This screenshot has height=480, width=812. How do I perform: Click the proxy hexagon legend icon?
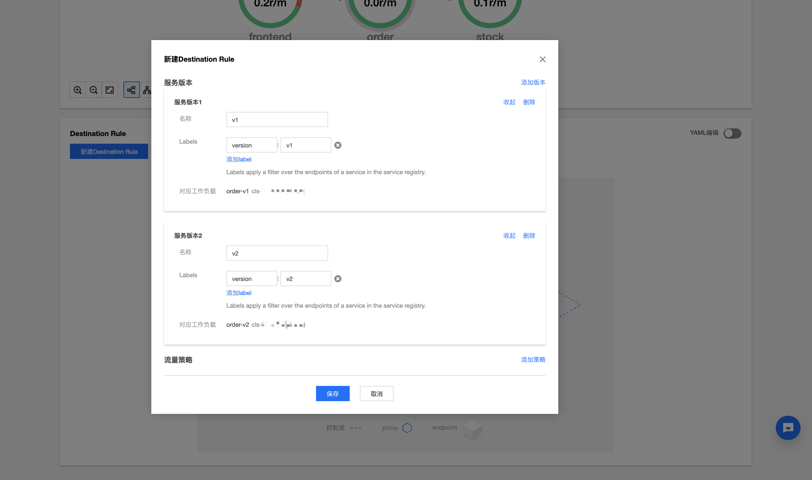click(x=407, y=428)
